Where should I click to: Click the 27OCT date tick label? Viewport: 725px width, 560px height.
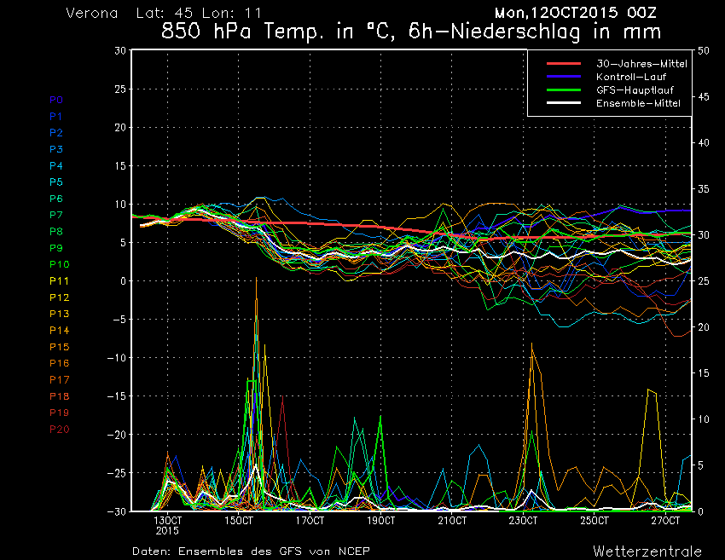pyautogui.click(x=666, y=521)
